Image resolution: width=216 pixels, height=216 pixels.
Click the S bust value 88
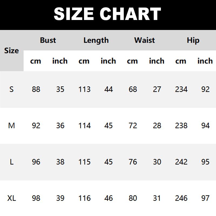click(x=36, y=89)
